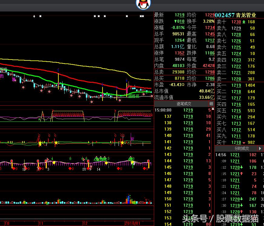Screen dimensions: 264x226
Task: Click the magenta 暴 marker on the K-line chart
Action: coord(13,79)
